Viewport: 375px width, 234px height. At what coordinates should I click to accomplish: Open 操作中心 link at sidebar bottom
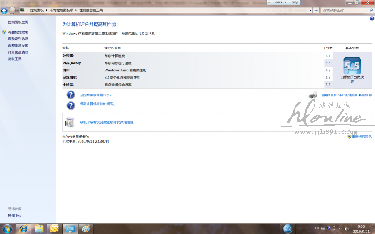tap(15, 216)
